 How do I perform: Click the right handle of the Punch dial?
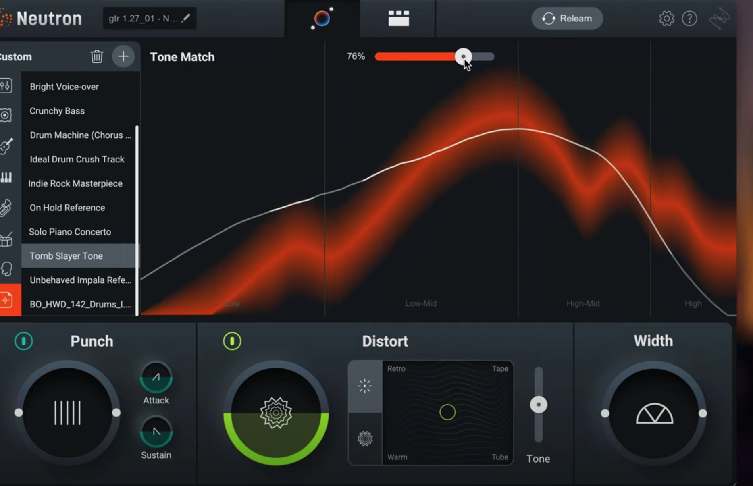pos(116,413)
